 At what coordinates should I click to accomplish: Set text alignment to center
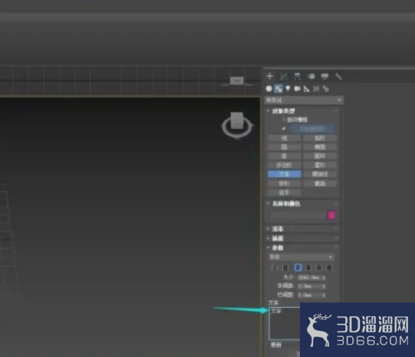click(308, 267)
